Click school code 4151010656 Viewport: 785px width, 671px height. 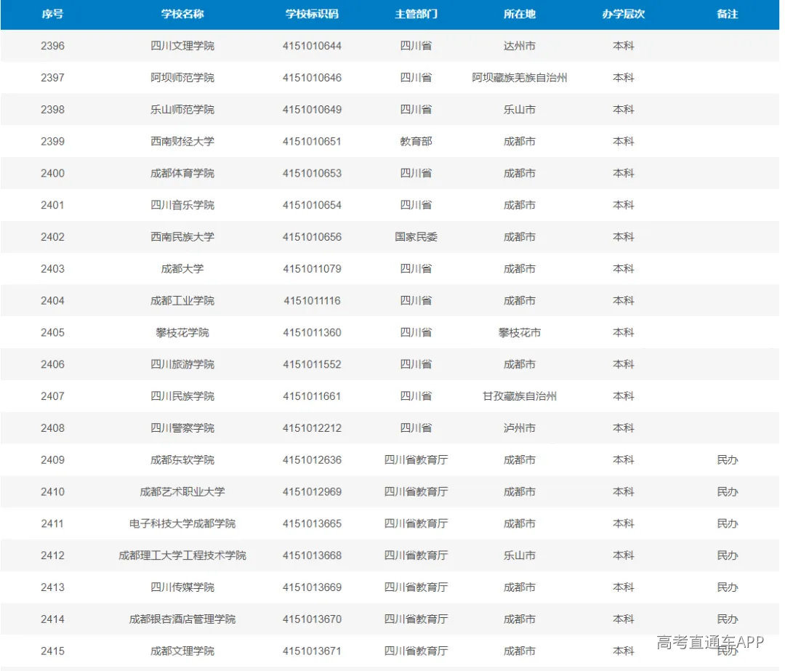(x=312, y=237)
